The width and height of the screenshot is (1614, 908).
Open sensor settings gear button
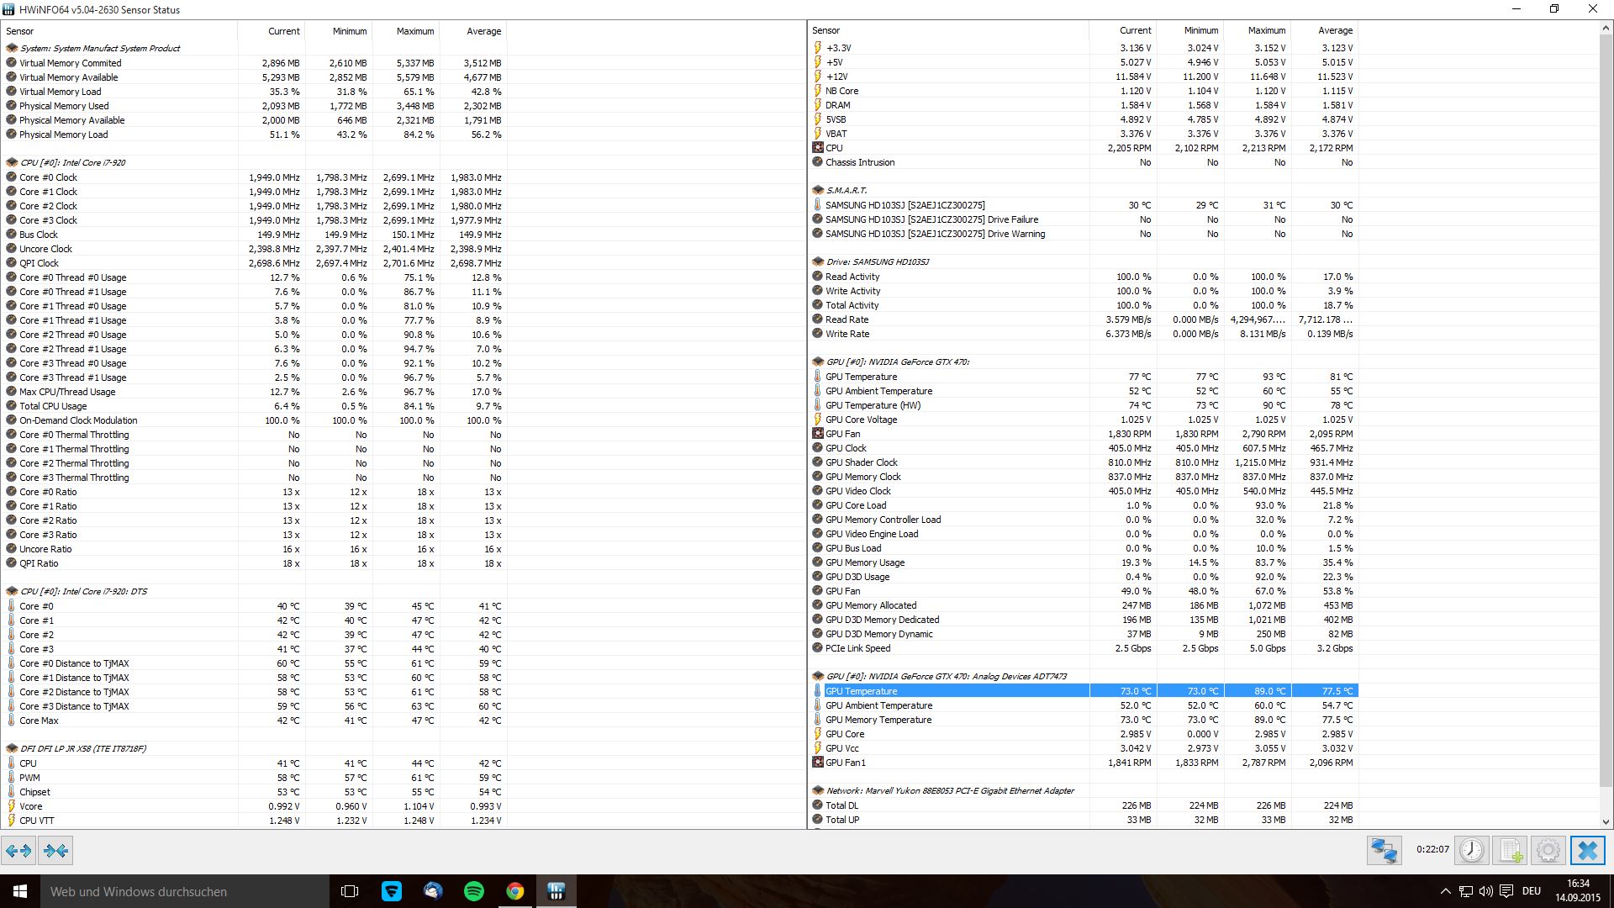(1548, 850)
